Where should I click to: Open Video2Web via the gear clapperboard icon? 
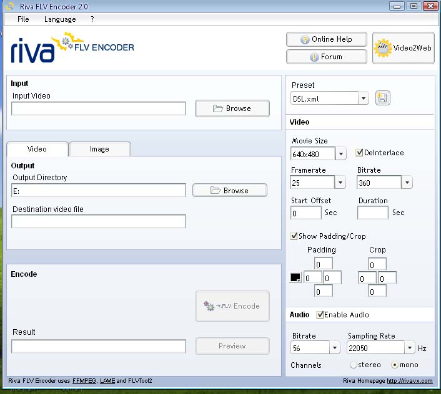point(404,48)
